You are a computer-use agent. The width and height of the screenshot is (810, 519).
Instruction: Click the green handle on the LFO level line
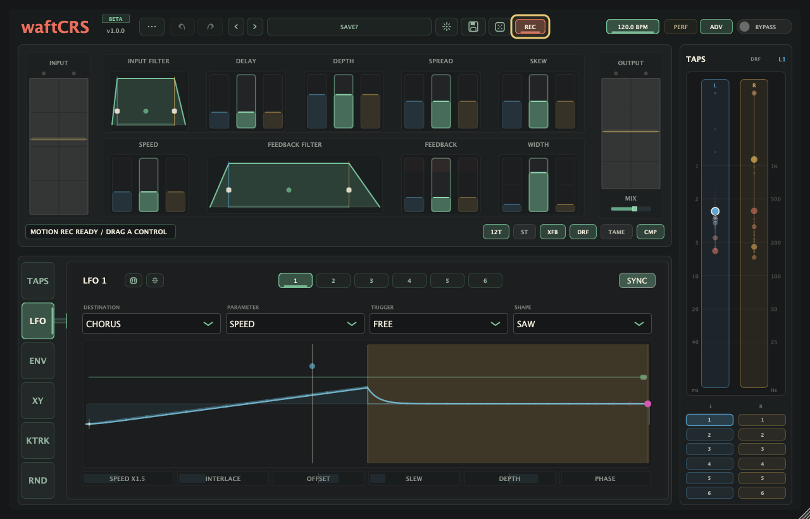click(644, 377)
